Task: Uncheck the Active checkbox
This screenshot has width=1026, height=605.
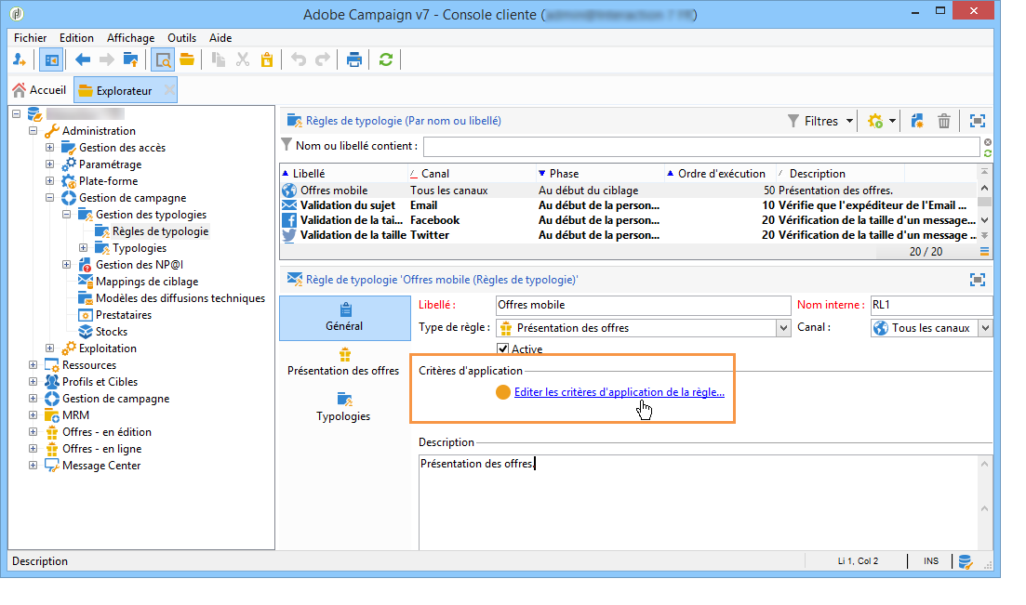Action: tap(502, 349)
